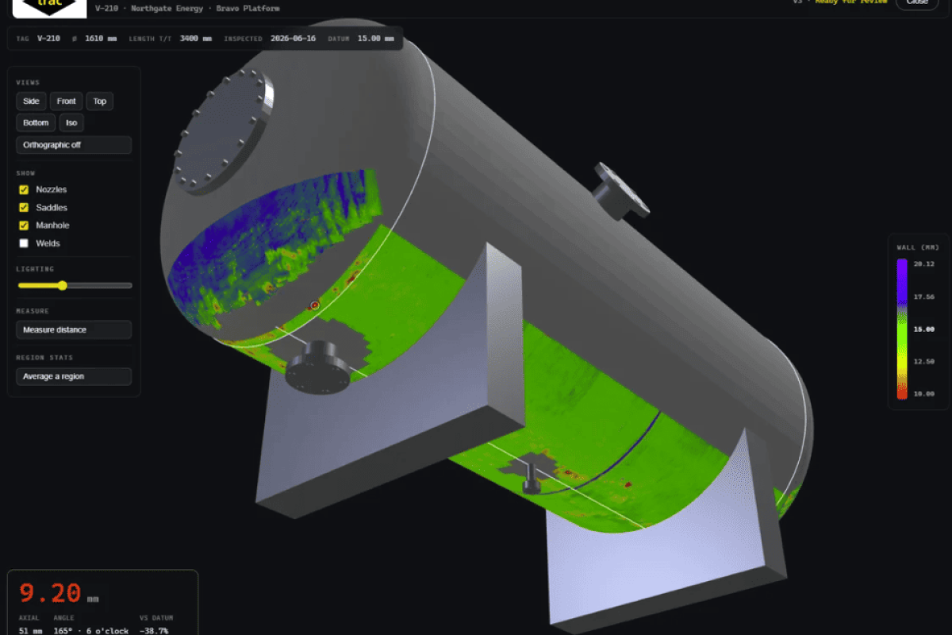The width and height of the screenshot is (952, 635).
Task: Click the Lighting slider handle
Action: point(62,285)
